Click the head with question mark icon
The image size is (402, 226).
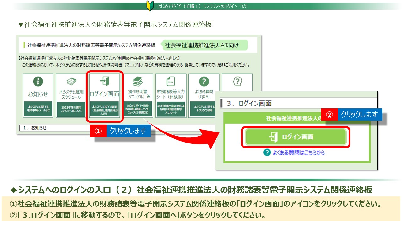[237, 82]
